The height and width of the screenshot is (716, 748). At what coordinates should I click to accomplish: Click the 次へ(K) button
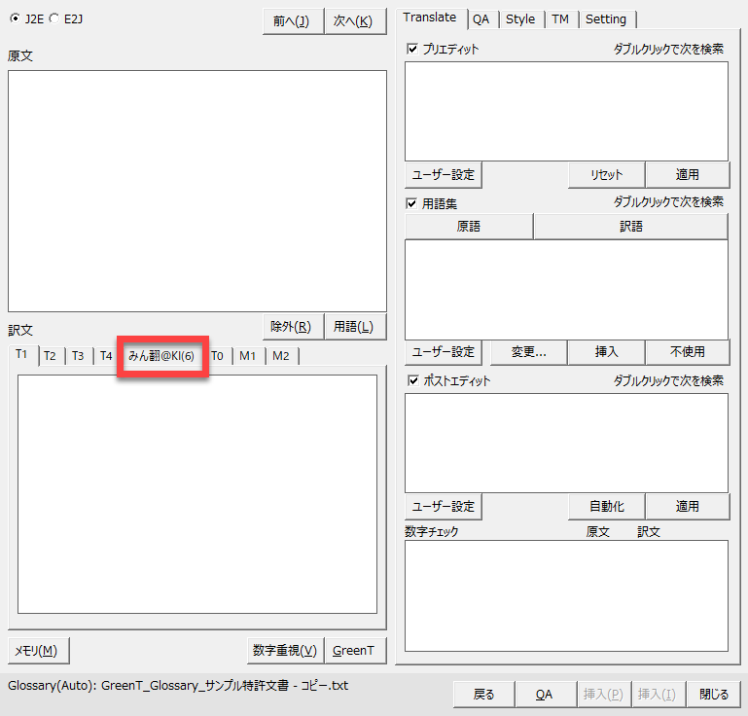point(352,21)
